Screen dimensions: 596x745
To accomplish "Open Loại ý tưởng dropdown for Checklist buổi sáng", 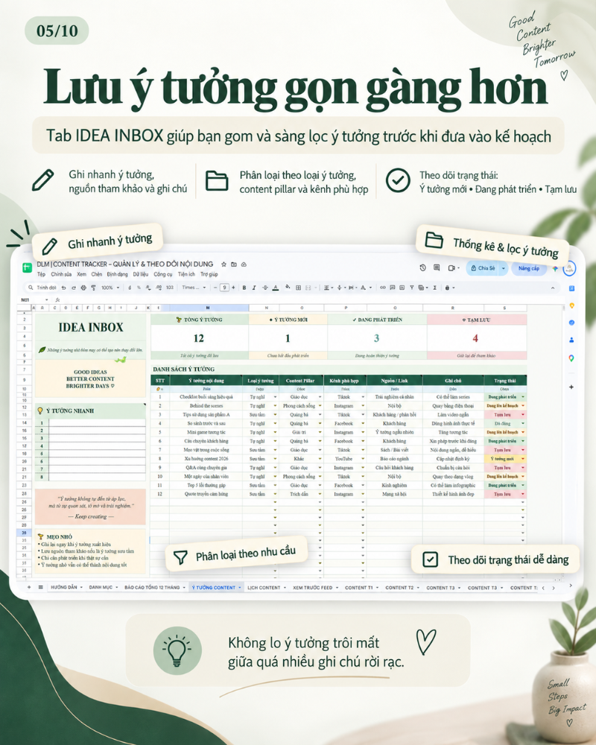I will (275, 397).
